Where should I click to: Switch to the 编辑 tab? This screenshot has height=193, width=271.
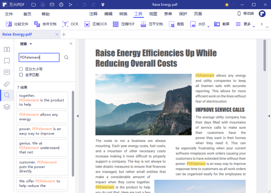108,14
